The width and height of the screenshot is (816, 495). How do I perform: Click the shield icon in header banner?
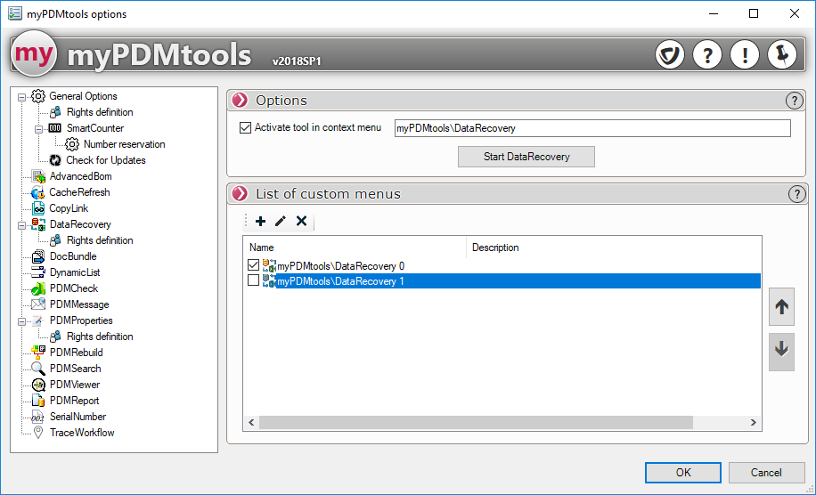(x=669, y=55)
